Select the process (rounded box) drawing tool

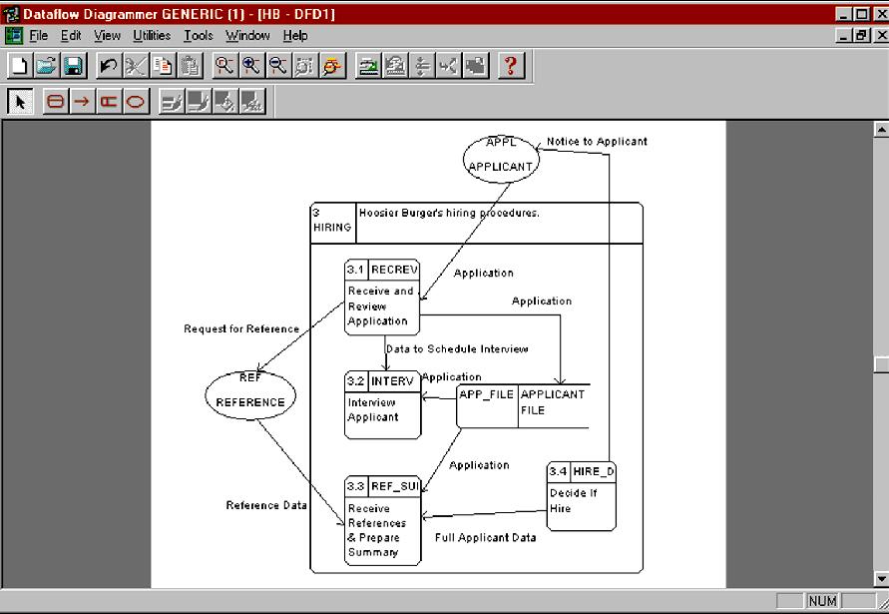(56, 102)
